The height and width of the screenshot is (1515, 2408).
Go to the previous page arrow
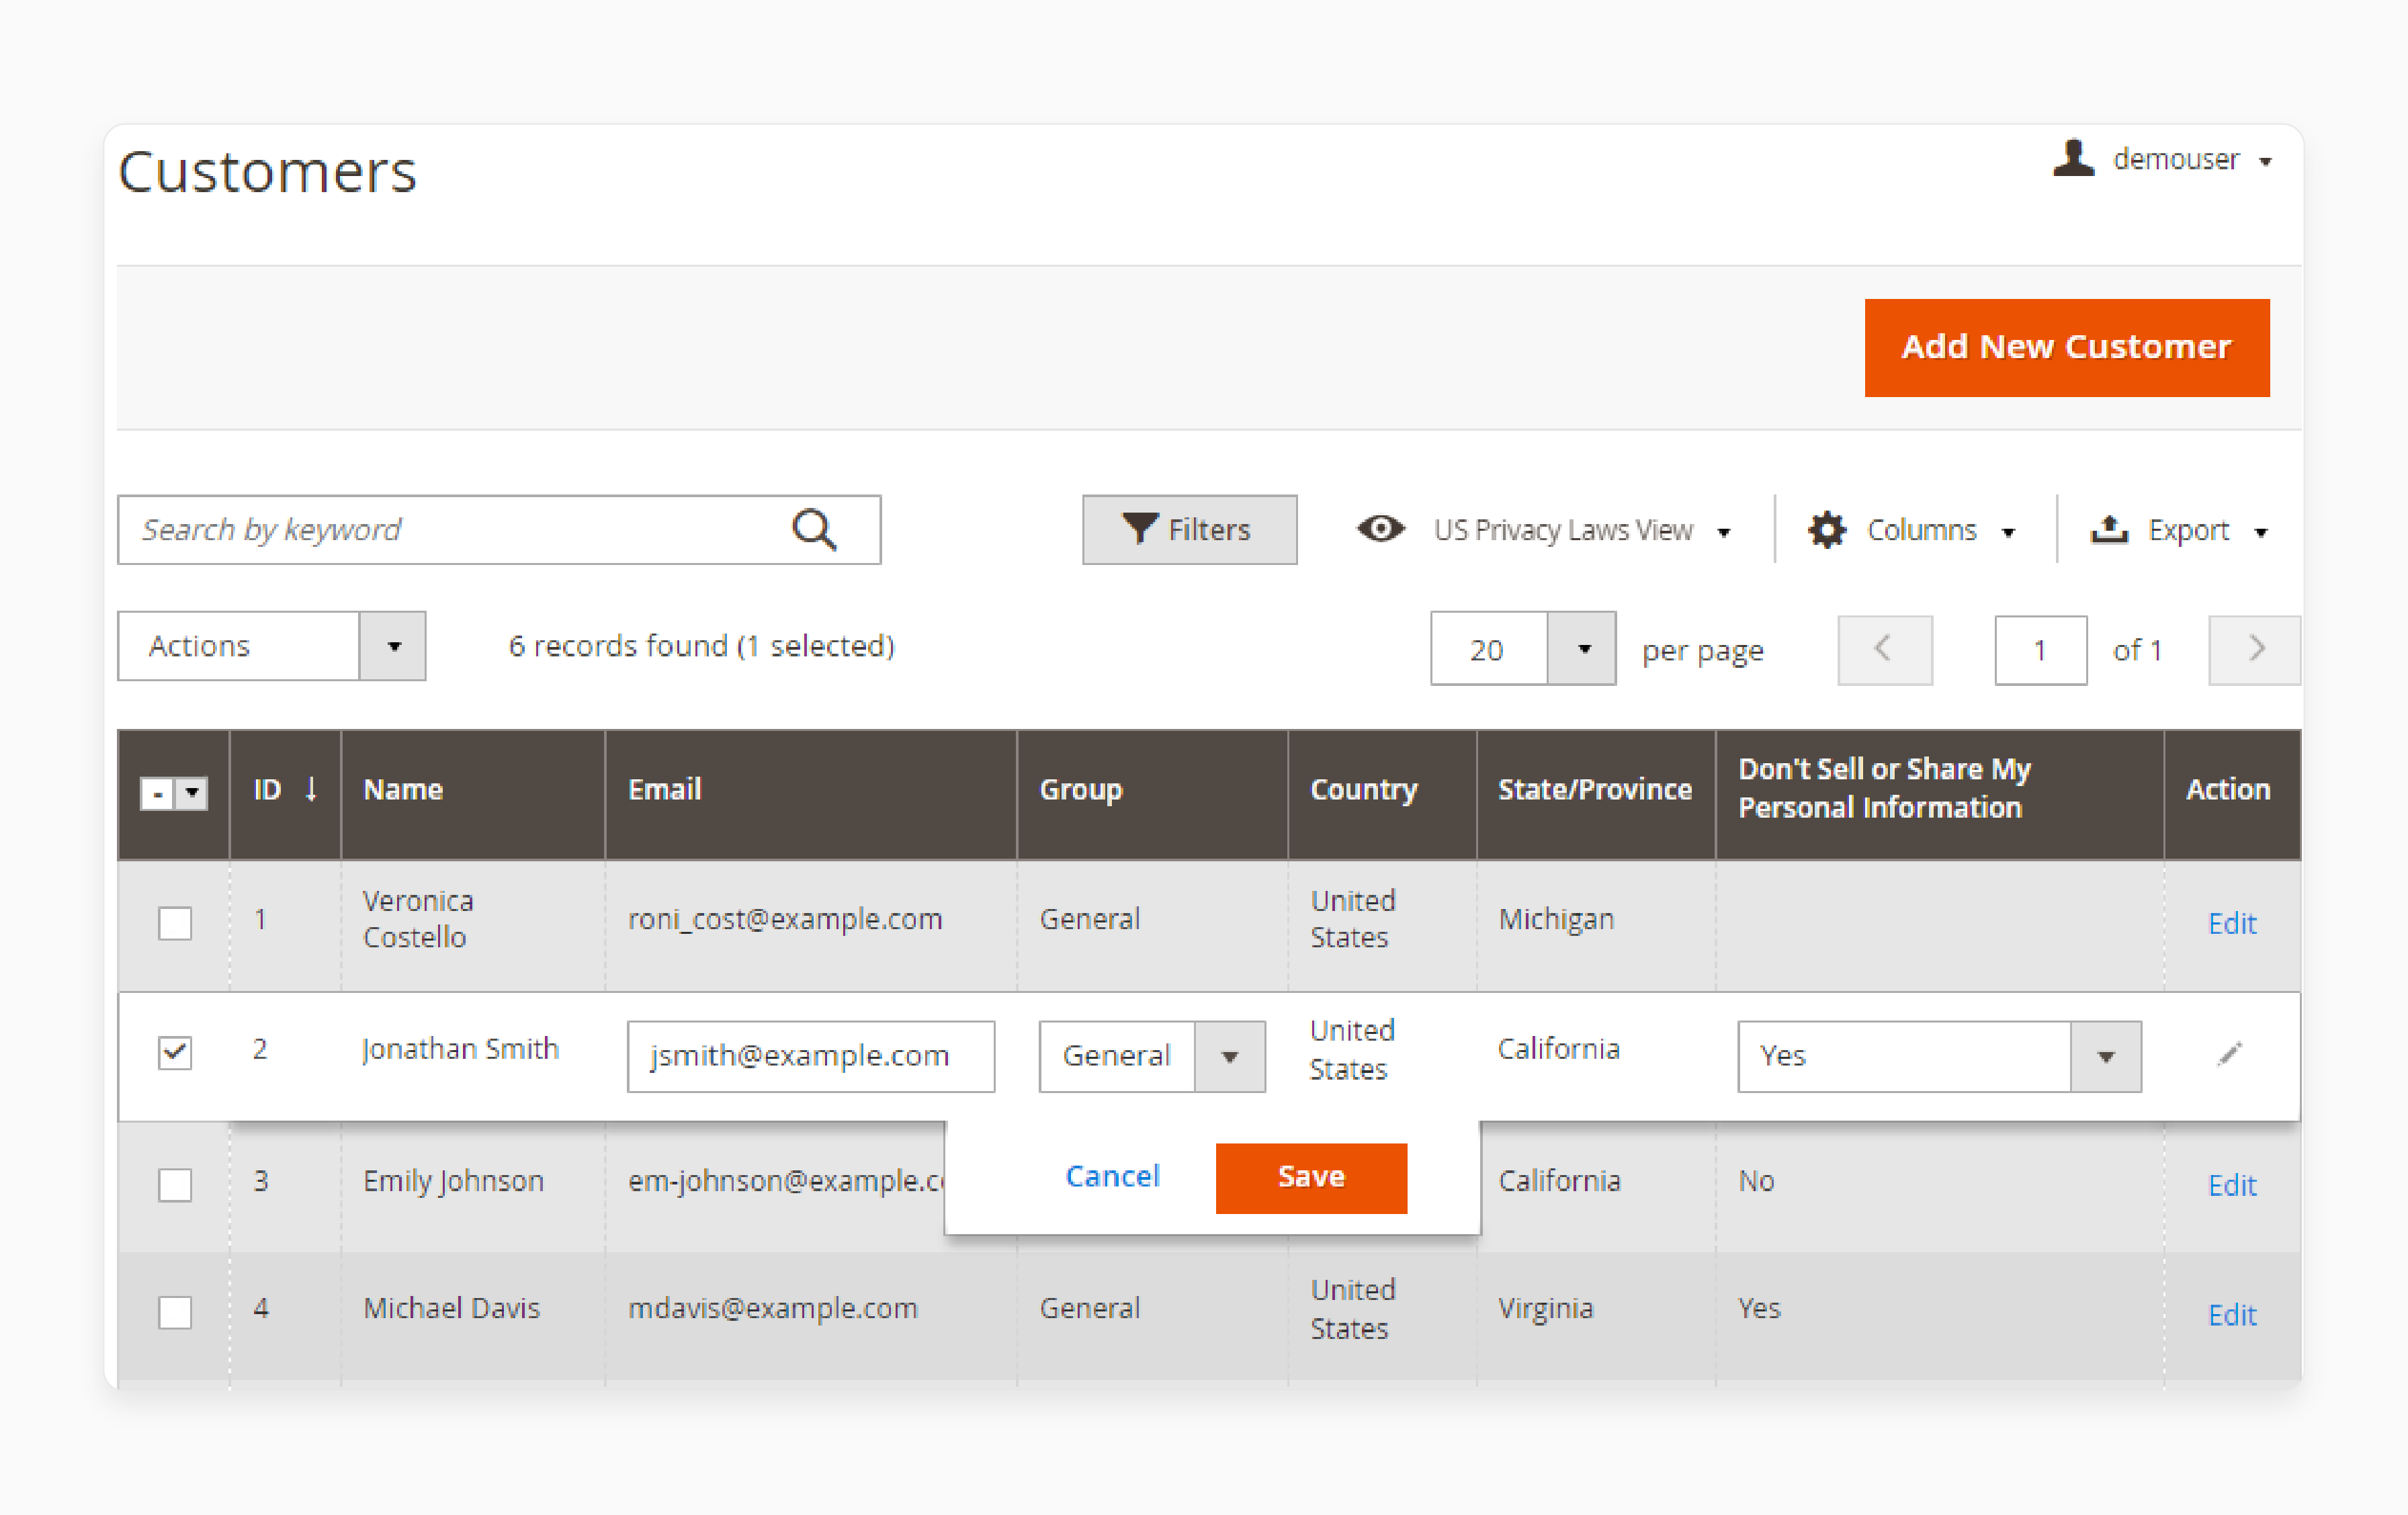coord(1884,649)
